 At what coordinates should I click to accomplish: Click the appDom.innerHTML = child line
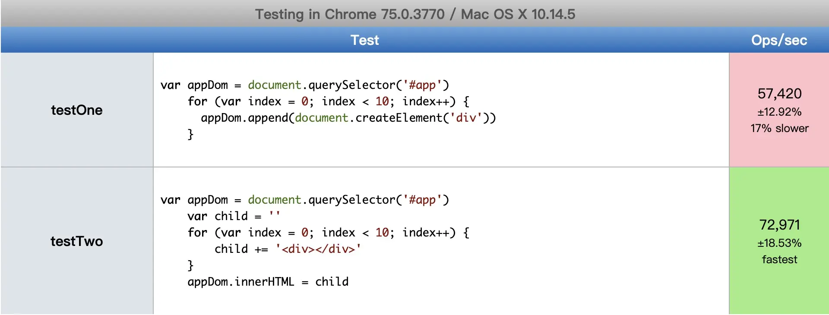click(268, 282)
